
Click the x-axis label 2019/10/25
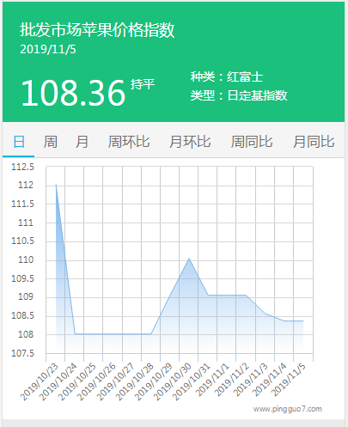77,381
